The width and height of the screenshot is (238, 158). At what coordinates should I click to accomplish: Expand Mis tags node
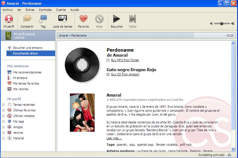pos(4,121)
